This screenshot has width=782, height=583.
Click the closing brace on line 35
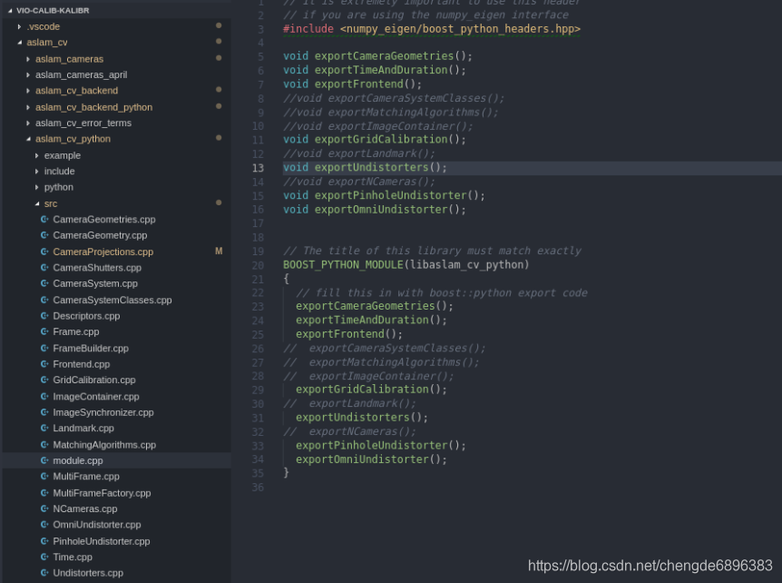(287, 473)
